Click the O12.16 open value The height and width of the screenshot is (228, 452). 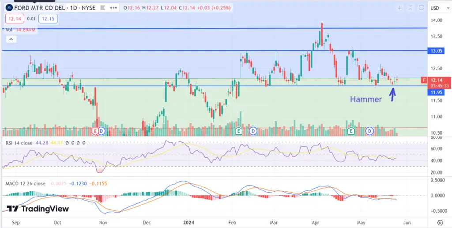(132, 8)
